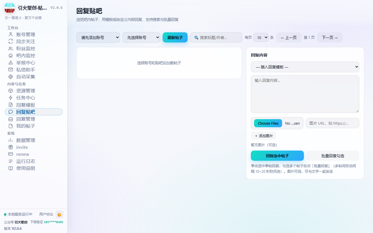Click the 回复管理 inbox icon
The image size is (373, 233).
pyautogui.click(x=11, y=119)
